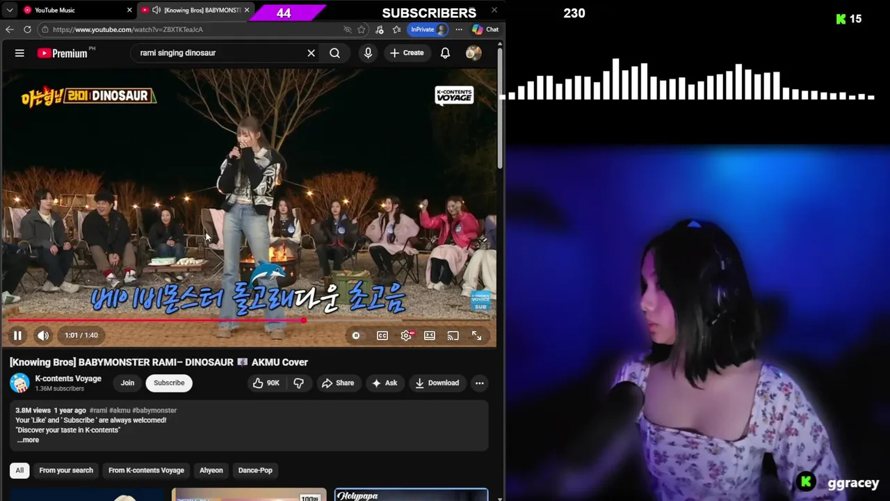Select the From K-contents Voyage chip

pos(146,470)
